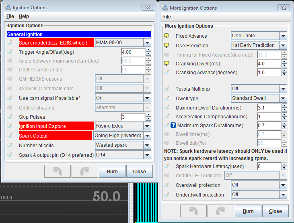Viewport: 294px width, 223px height.
Task: Click the tooltip bubble icon next to Cranking Dwell
Action: (167, 63)
